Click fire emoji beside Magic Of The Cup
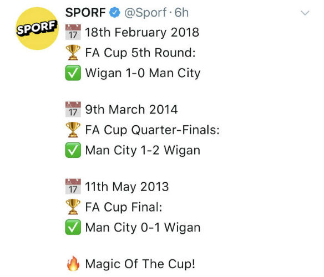Image resolution: width=324 pixels, height=277 pixels. [x=73, y=264]
